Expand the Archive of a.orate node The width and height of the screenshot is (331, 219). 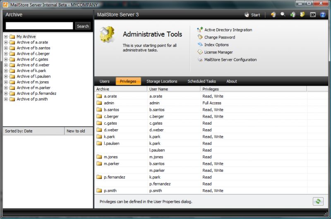point(6,42)
